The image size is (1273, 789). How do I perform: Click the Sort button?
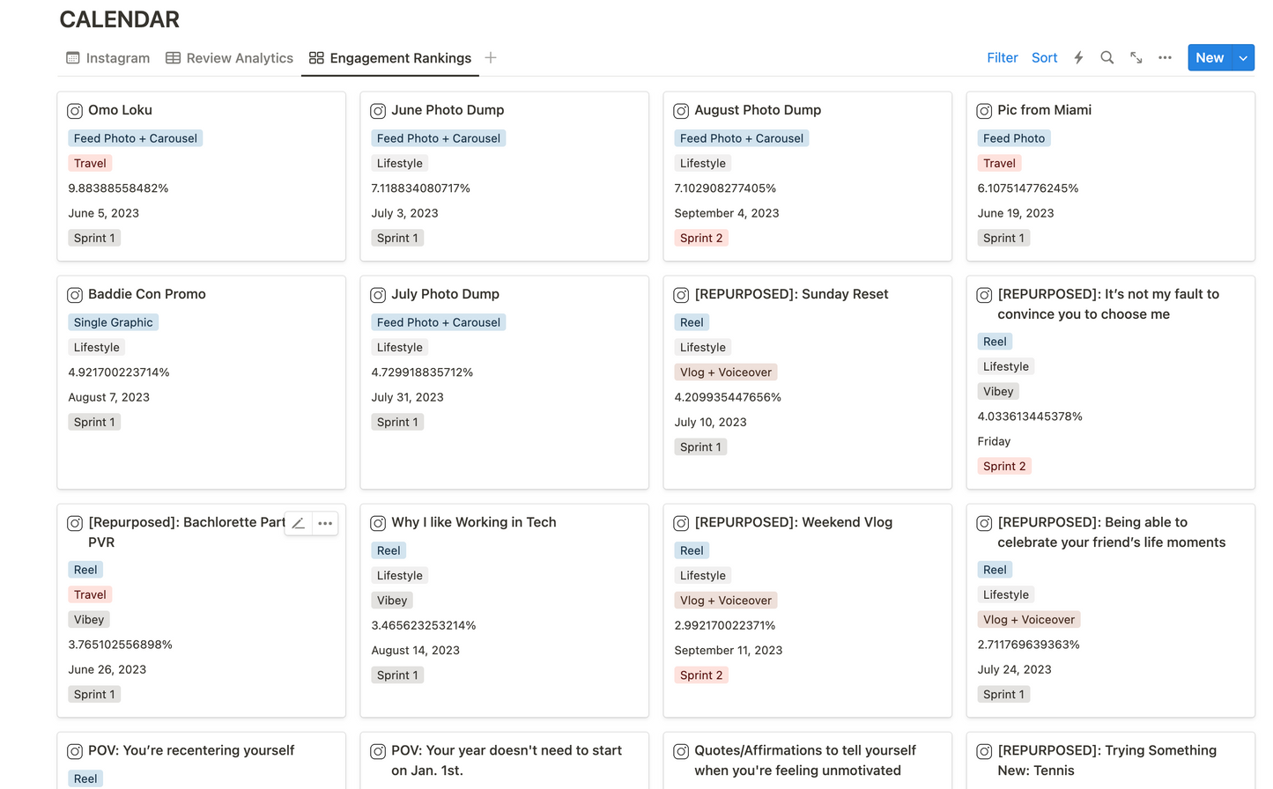(x=1044, y=58)
